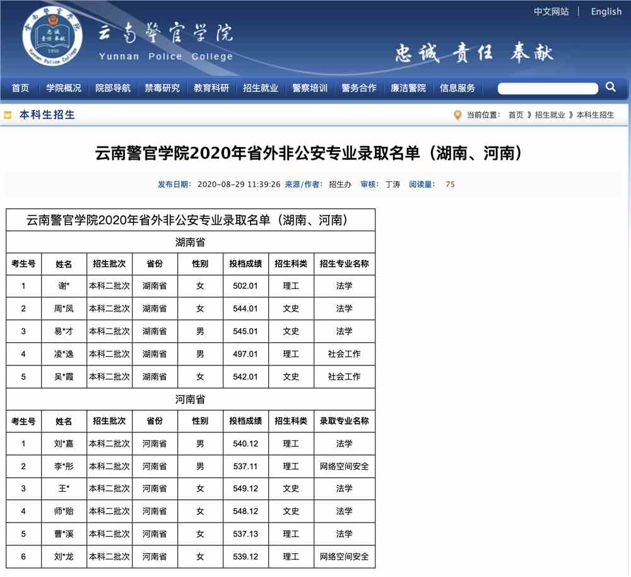Switch to the English site link
The image size is (631, 577).
point(606,11)
